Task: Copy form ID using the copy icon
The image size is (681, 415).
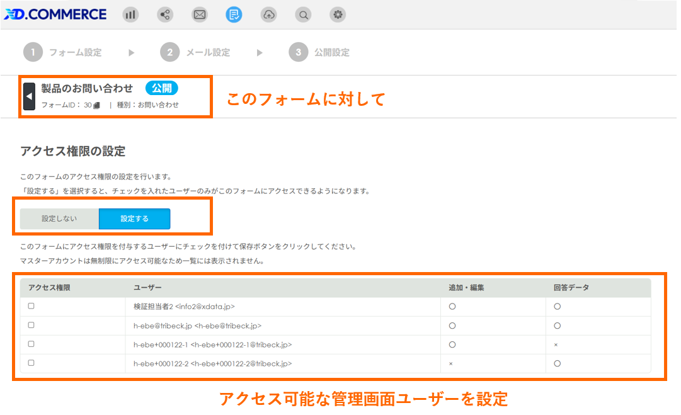Action: (x=97, y=105)
